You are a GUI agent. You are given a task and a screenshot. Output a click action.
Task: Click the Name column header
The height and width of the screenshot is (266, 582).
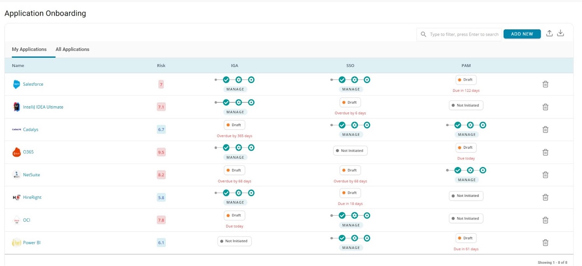coord(18,65)
